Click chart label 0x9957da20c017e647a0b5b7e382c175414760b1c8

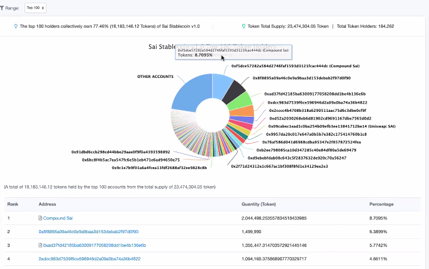tap(316, 134)
